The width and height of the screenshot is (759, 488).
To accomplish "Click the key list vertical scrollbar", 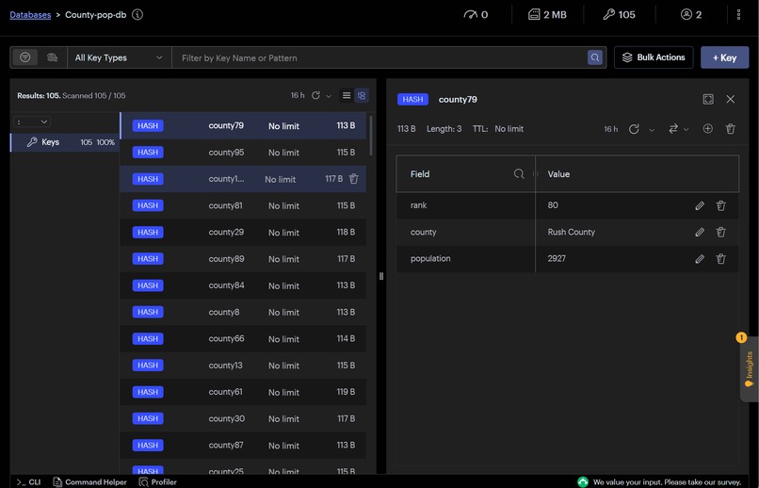I will (371, 136).
